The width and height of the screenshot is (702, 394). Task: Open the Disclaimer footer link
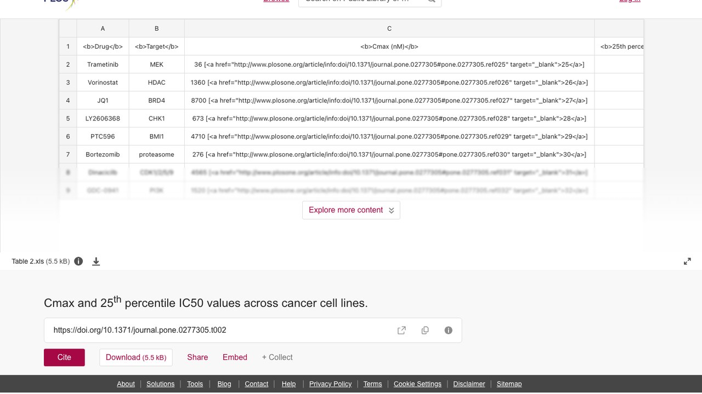469,384
